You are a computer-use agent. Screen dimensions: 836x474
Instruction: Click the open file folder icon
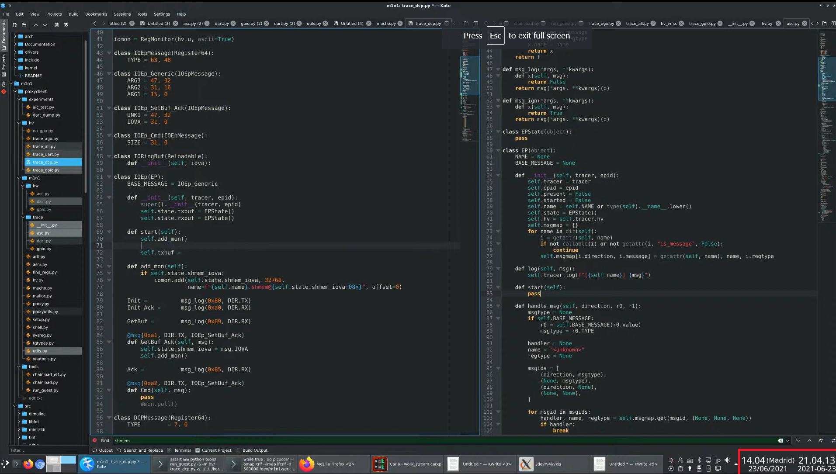[24, 25]
